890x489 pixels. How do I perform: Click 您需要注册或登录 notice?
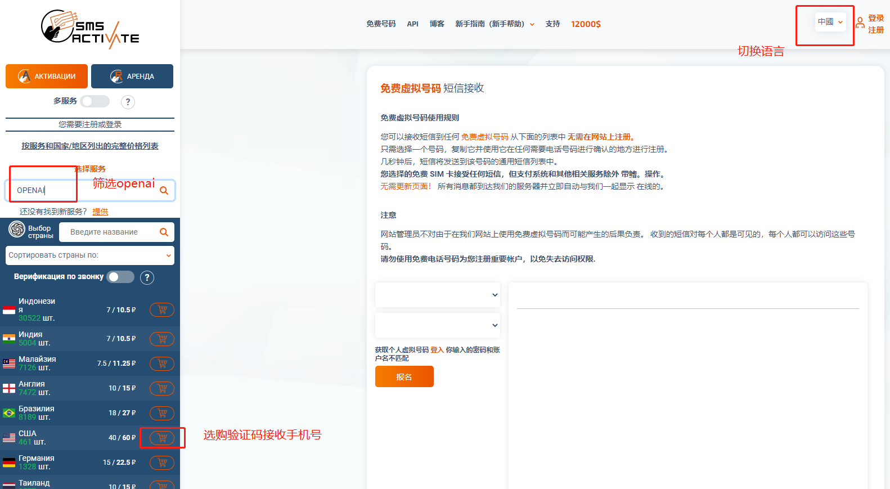pyautogui.click(x=90, y=124)
